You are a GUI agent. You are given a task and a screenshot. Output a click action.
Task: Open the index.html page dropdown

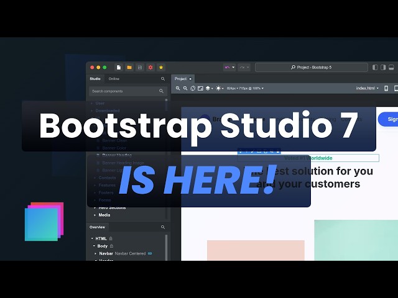(368, 88)
